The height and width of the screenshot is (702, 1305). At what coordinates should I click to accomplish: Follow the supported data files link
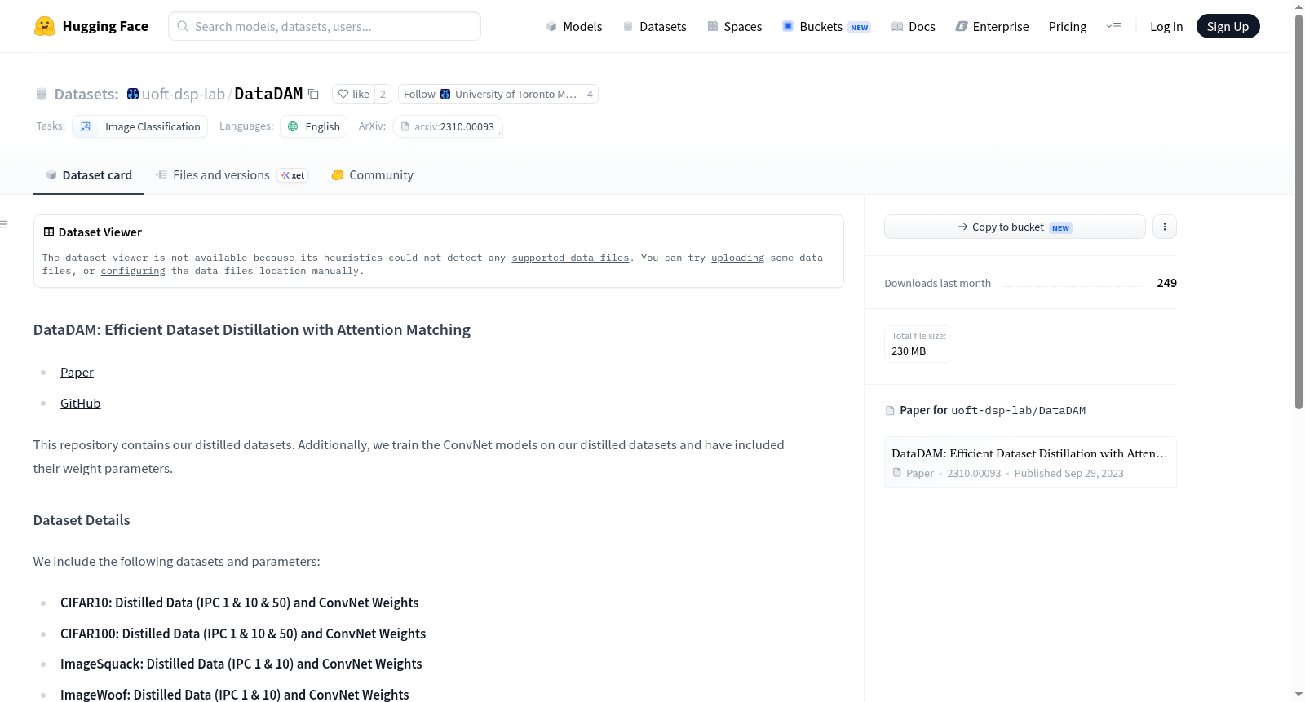click(x=570, y=258)
